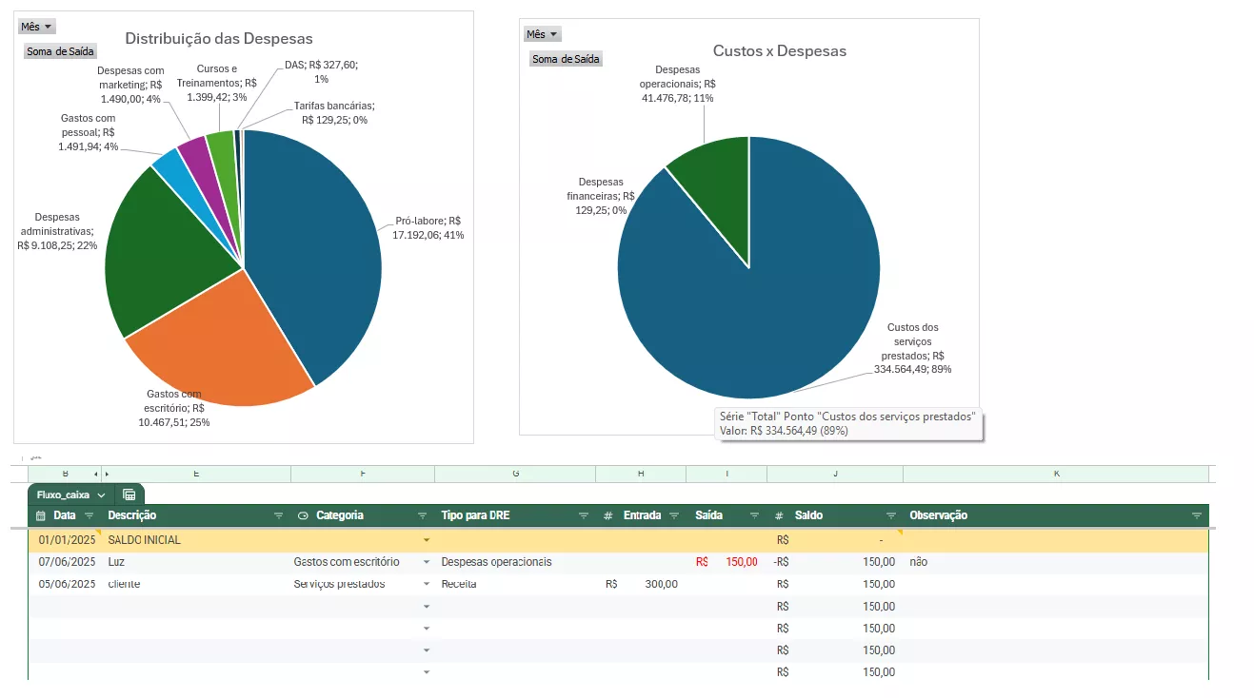The height and width of the screenshot is (698, 1254).
Task: Open Gastos com escritório category dropdown
Action: (x=427, y=562)
